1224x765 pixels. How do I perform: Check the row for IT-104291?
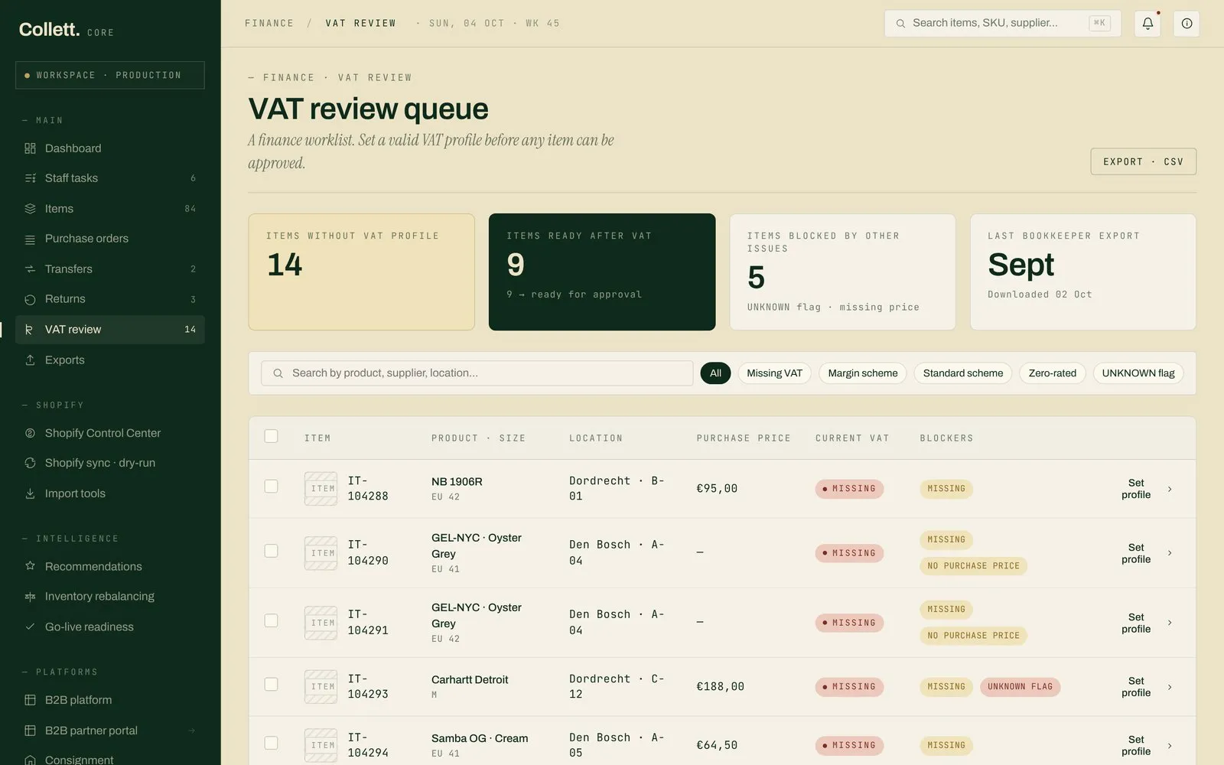[271, 620]
